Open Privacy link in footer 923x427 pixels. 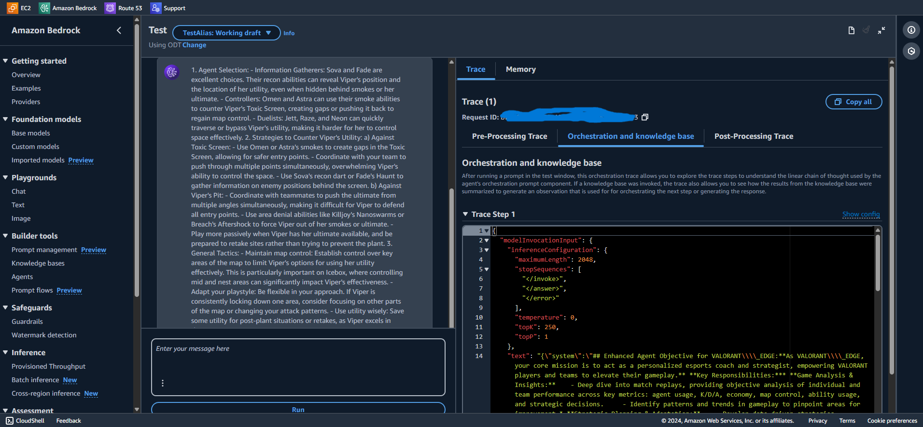(817, 421)
